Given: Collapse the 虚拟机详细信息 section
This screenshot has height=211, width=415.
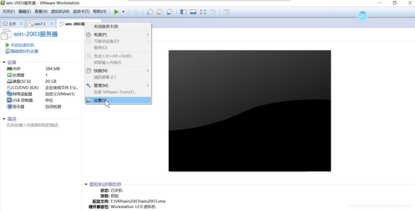Looking at the screenshot, I should pyautogui.click(x=86, y=184).
